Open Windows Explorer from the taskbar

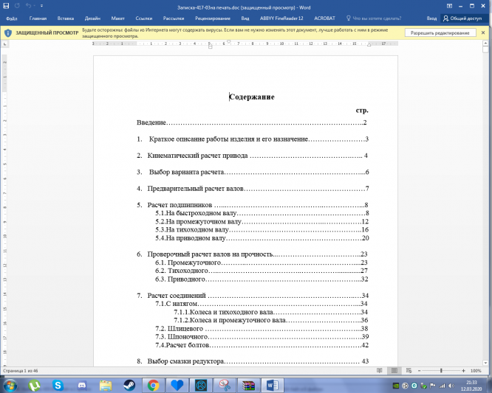[x=106, y=385]
